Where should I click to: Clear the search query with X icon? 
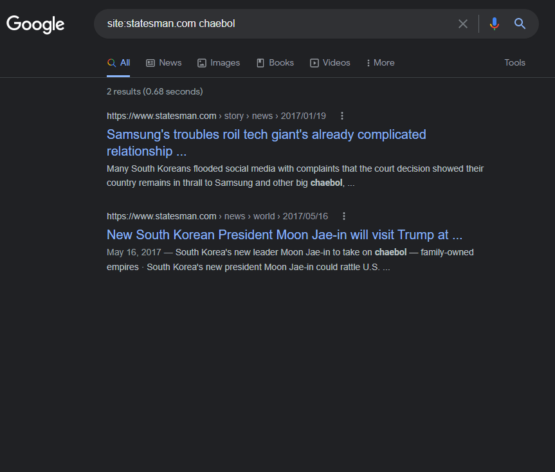[x=462, y=24]
